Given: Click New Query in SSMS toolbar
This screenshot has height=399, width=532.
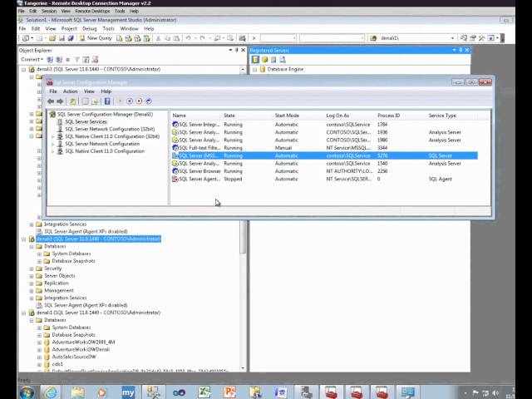Looking at the screenshot, I should click(96, 38).
